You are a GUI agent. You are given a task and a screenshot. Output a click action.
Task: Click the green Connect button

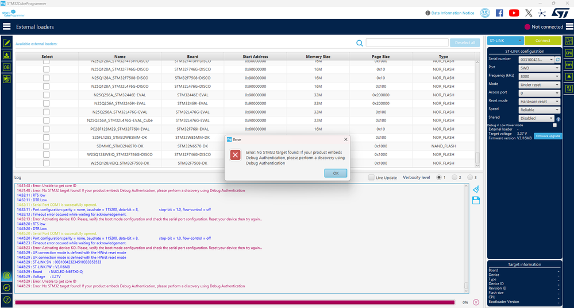[542, 41]
